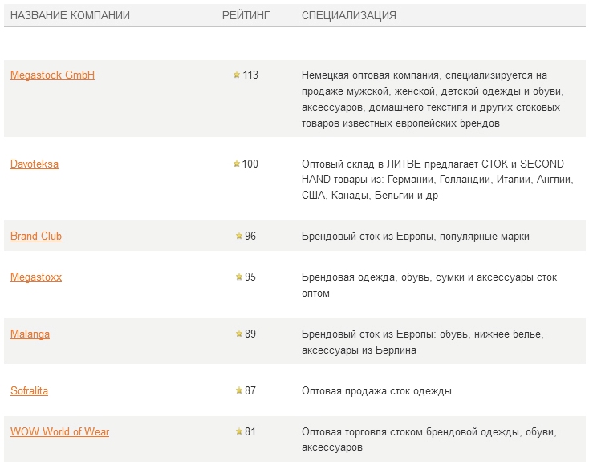Screen dimensions: 589x465
Task: Click the star icon next to rating 96
Action: [239, 236]
